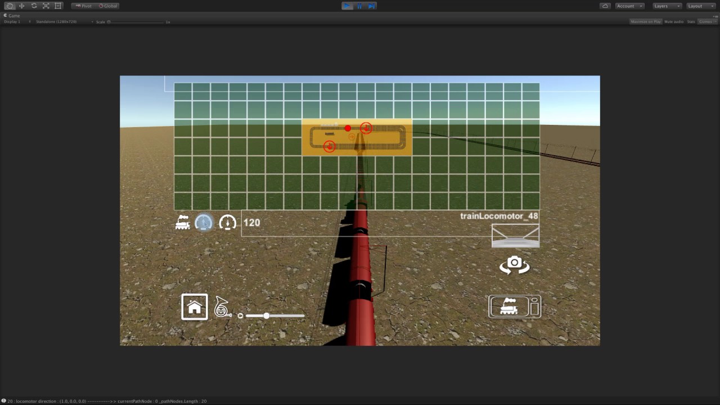Screen dimensions: 720x405
Task: Select the Move tool
Action: [x=21, y=6]
